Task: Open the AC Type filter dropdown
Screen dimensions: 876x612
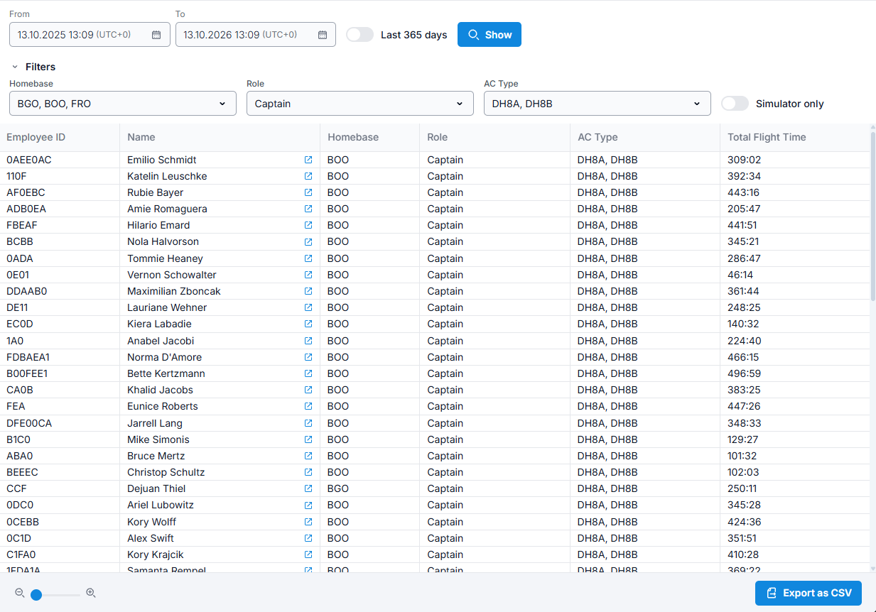Action: click(597, 104)
